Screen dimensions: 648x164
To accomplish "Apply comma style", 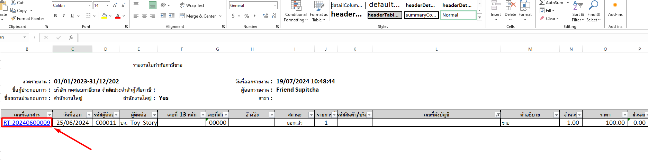I will (255, 16).
